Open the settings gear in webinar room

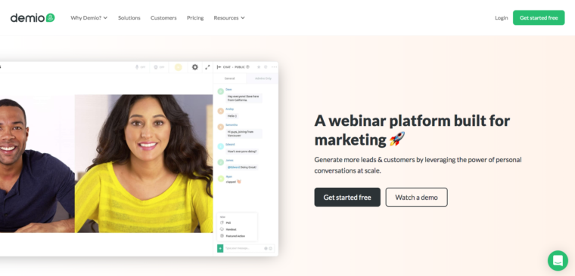[195, 67]
